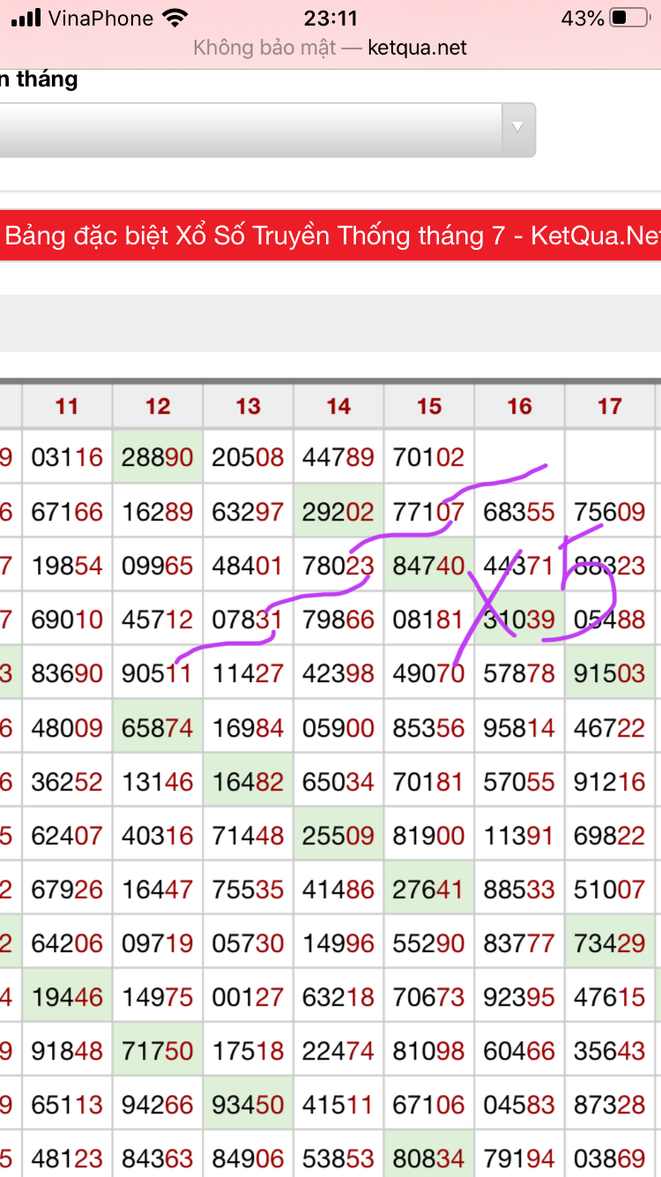
Task: Tap highlighted cell 29202
Action: click(x=338, y=512)
